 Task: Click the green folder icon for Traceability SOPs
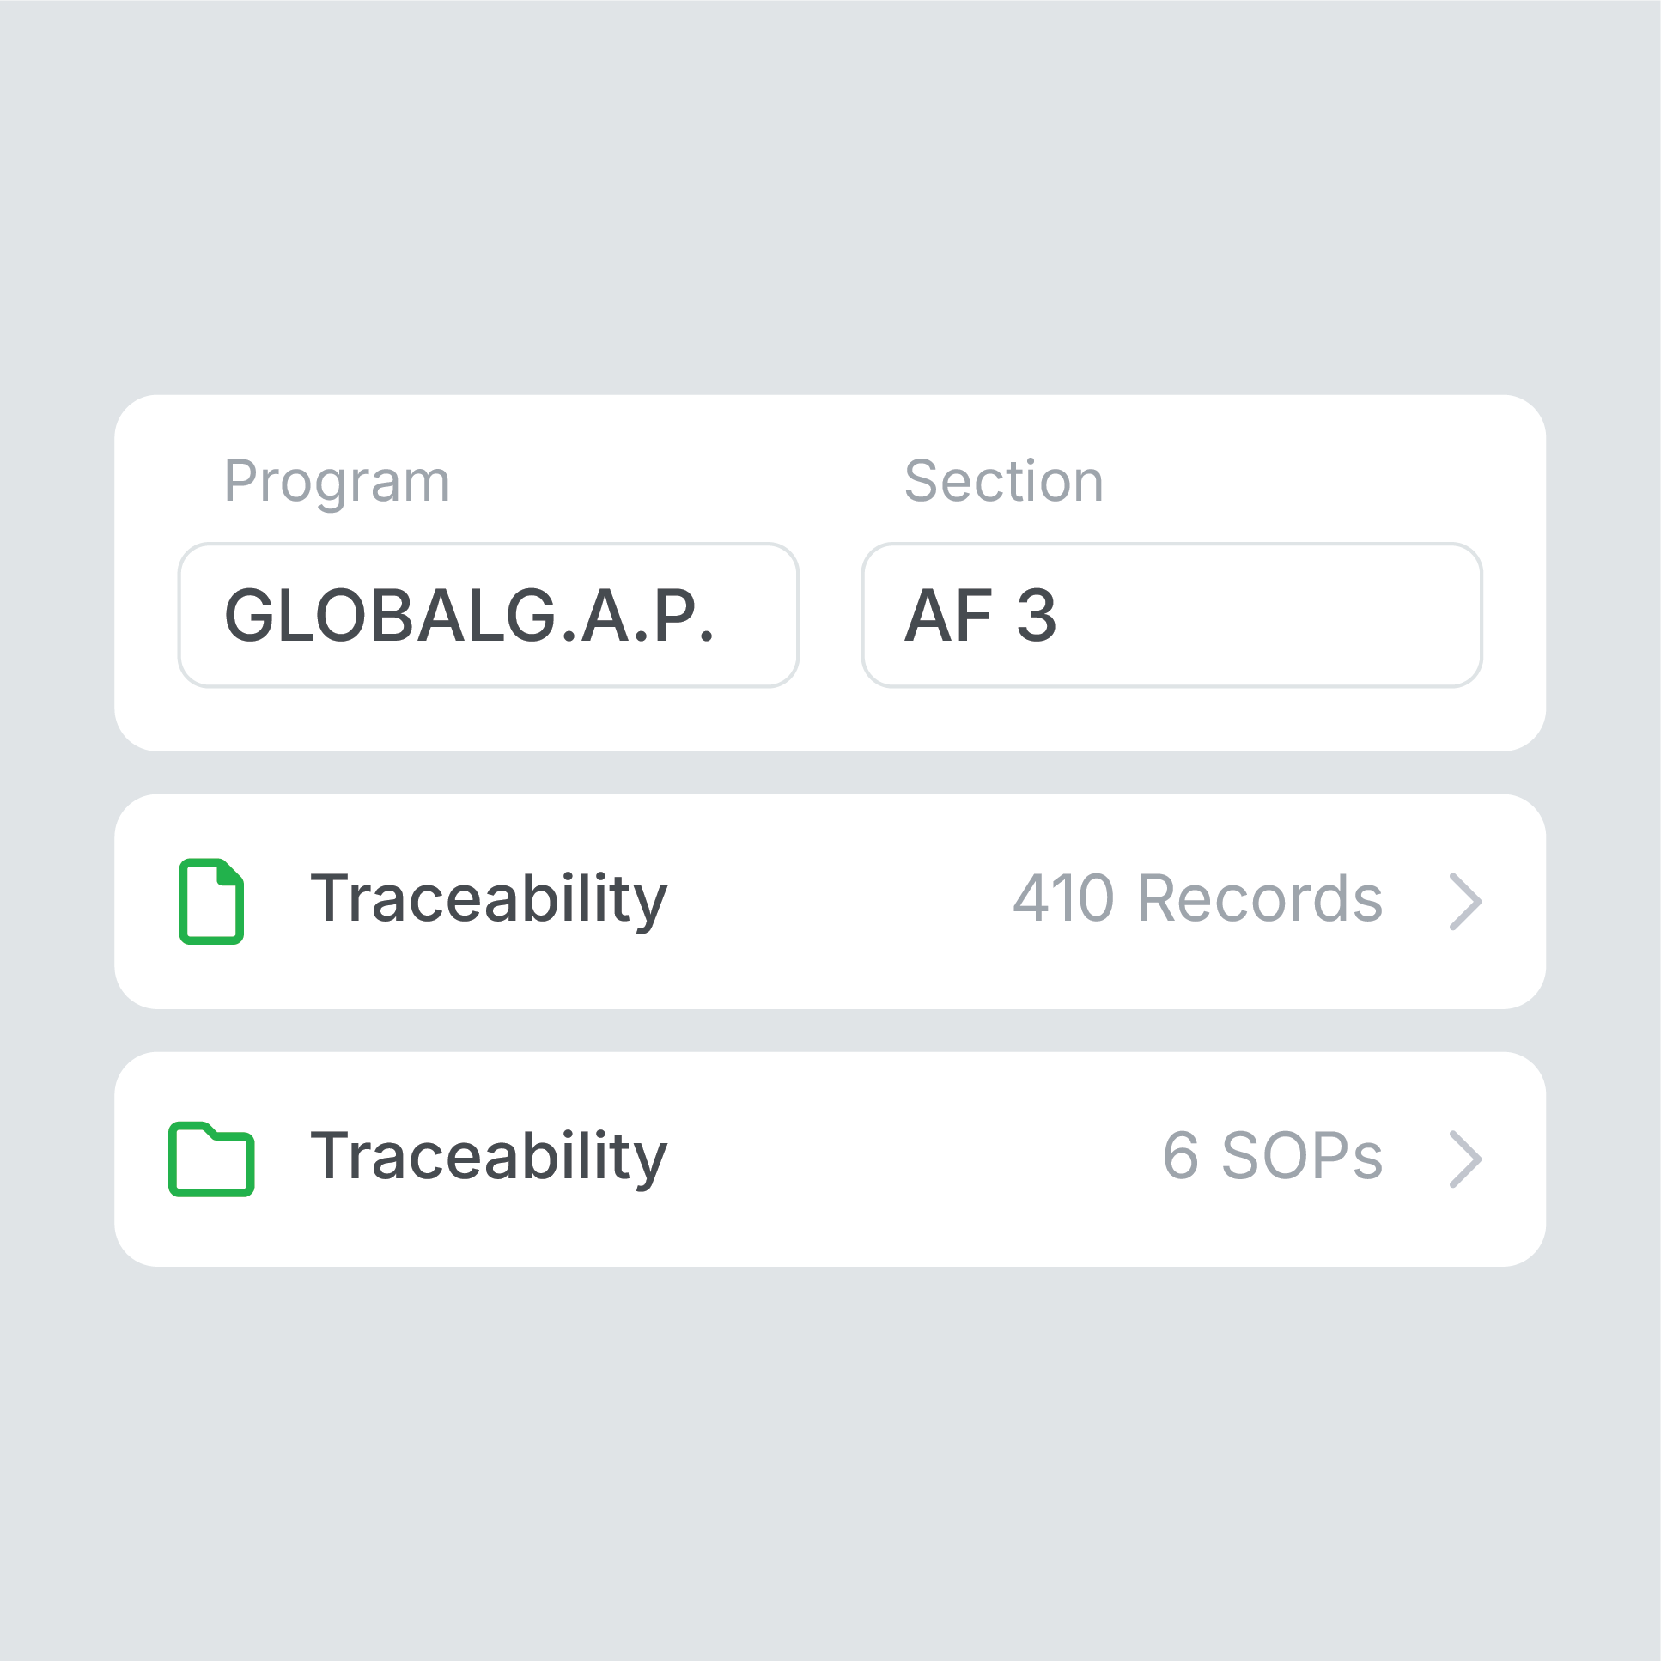coord(211,1158)
